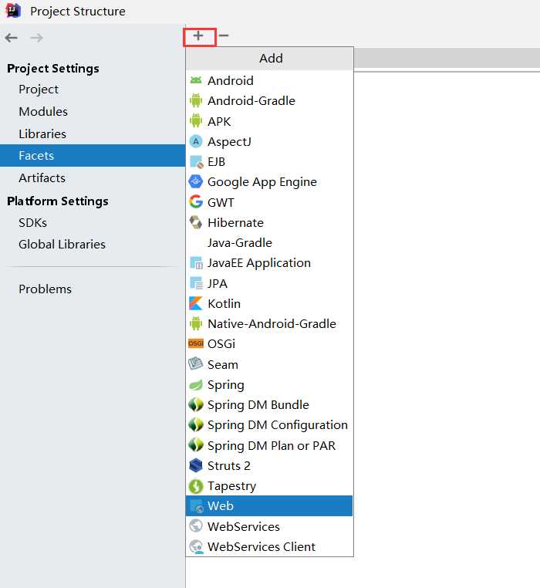540x588 pixels.
Task: Pick JavaEE Application facet entry
Action: pos(258,263)
